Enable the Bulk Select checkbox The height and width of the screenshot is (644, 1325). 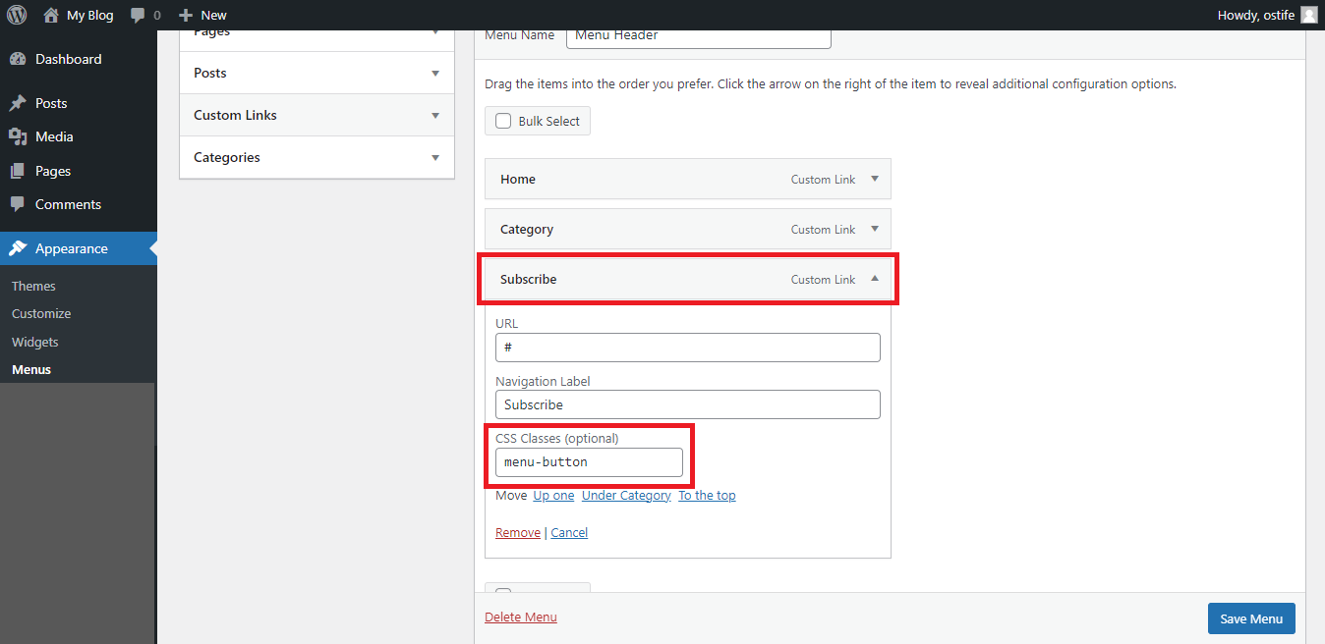click(x=503, y=121)
